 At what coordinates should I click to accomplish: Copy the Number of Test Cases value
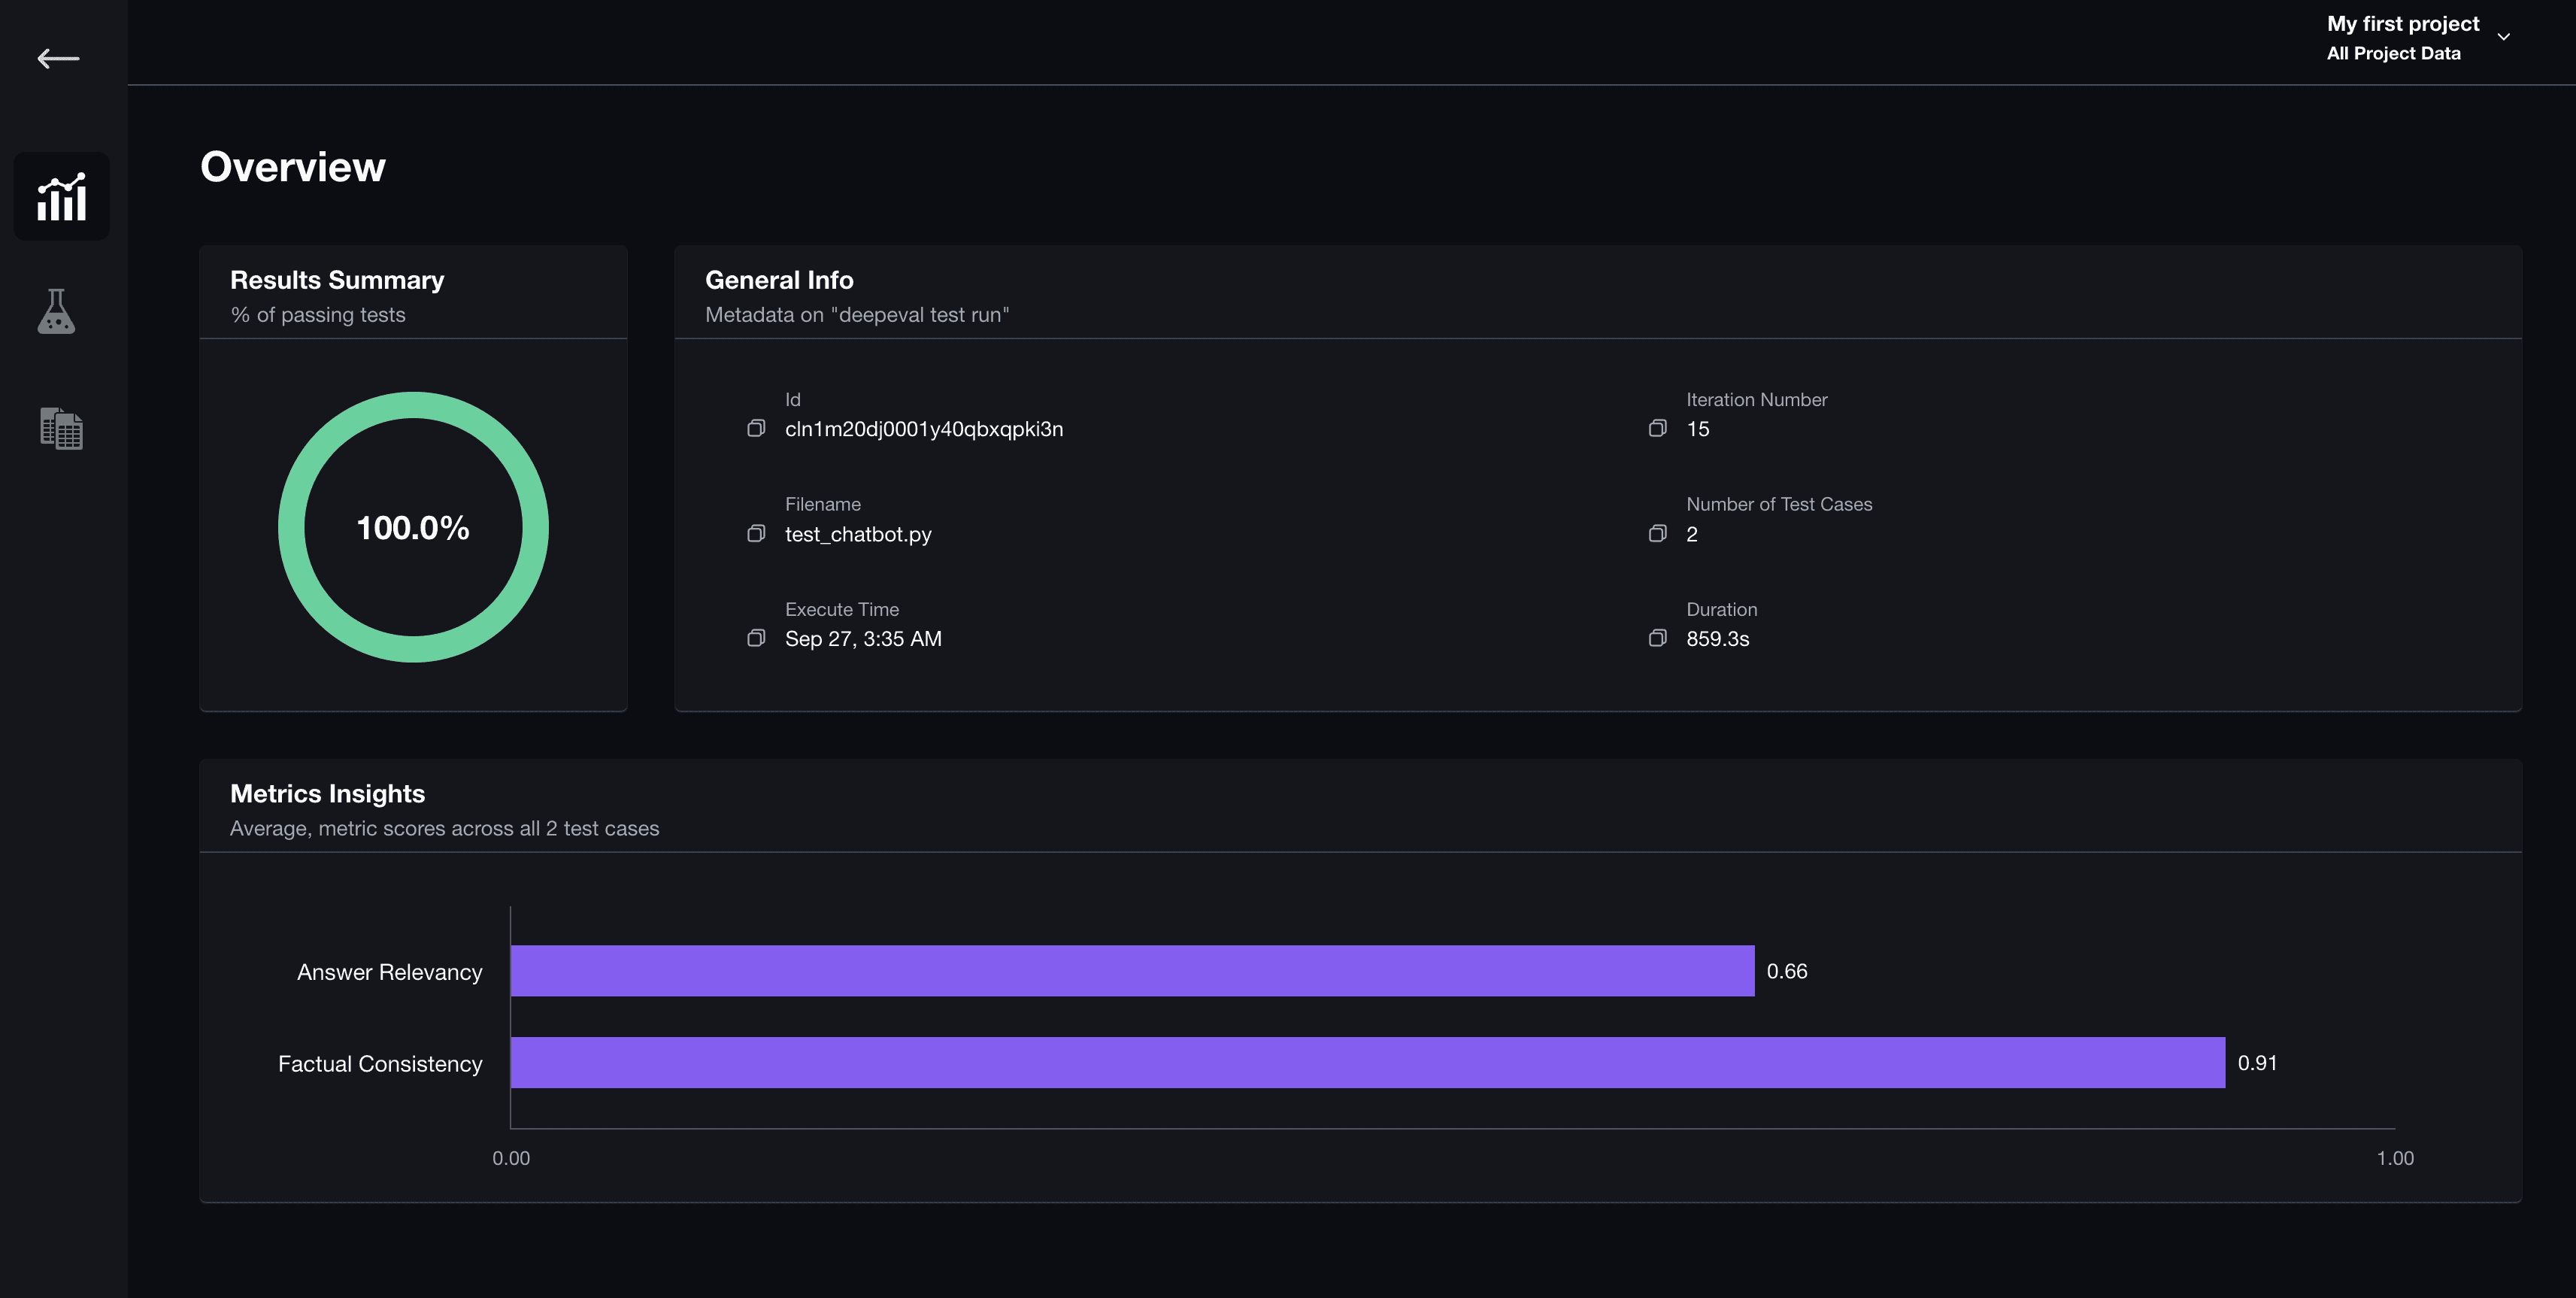(x=1657, y=533)
